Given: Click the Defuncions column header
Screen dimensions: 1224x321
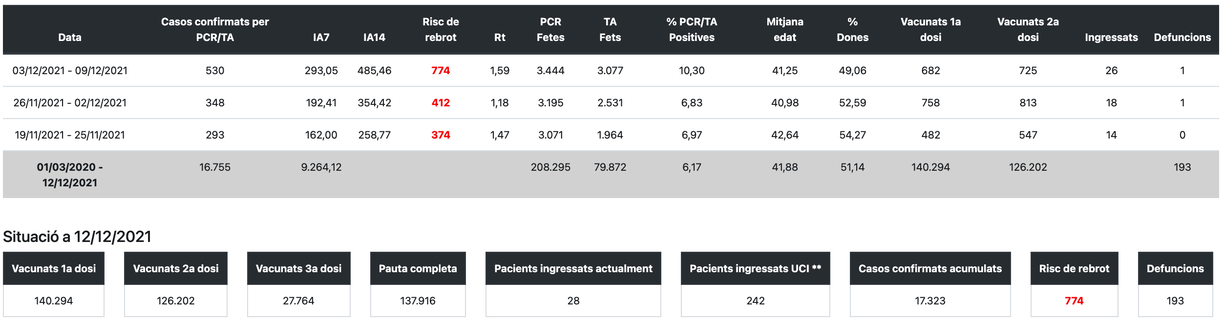Looking at the screenshot, I should (x=1182, y=37).
